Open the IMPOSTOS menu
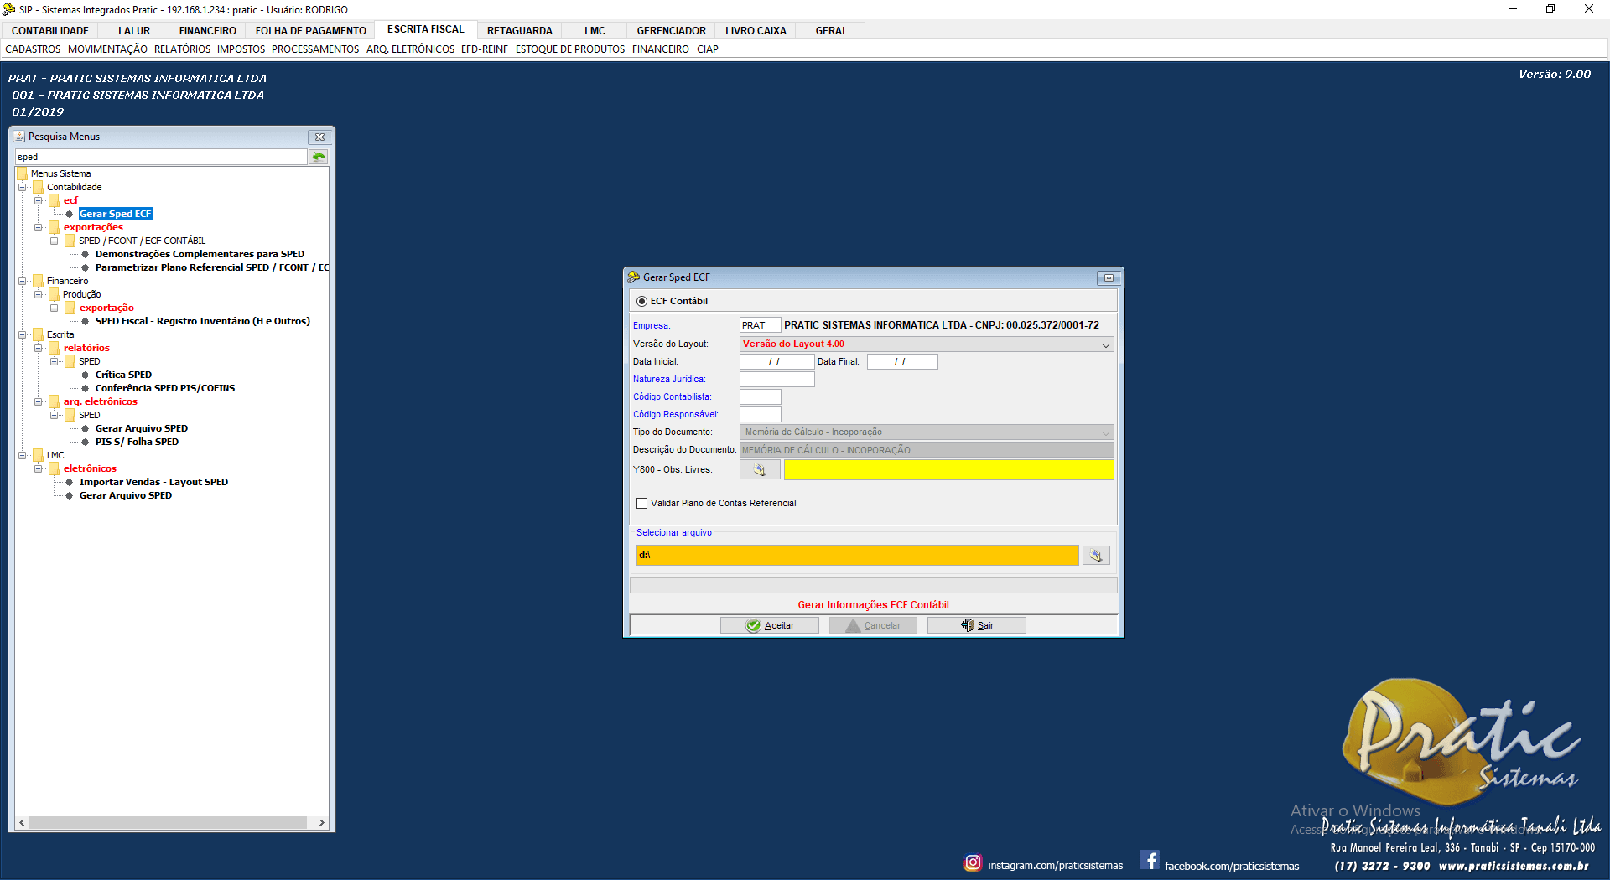1610x880 pixels. point(241,49)
